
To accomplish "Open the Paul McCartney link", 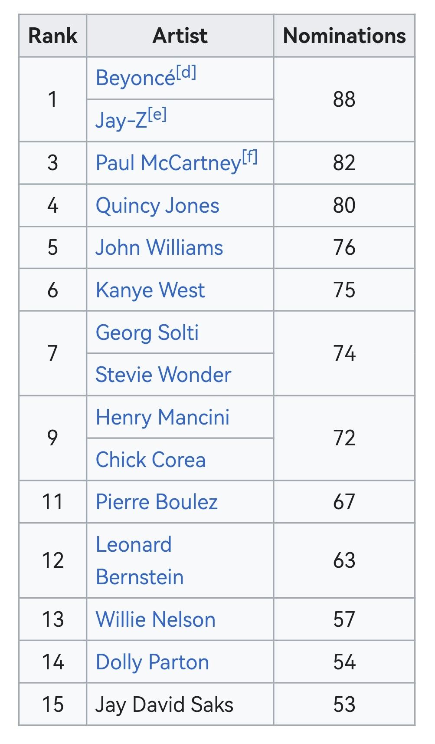I will coord(168,163).
